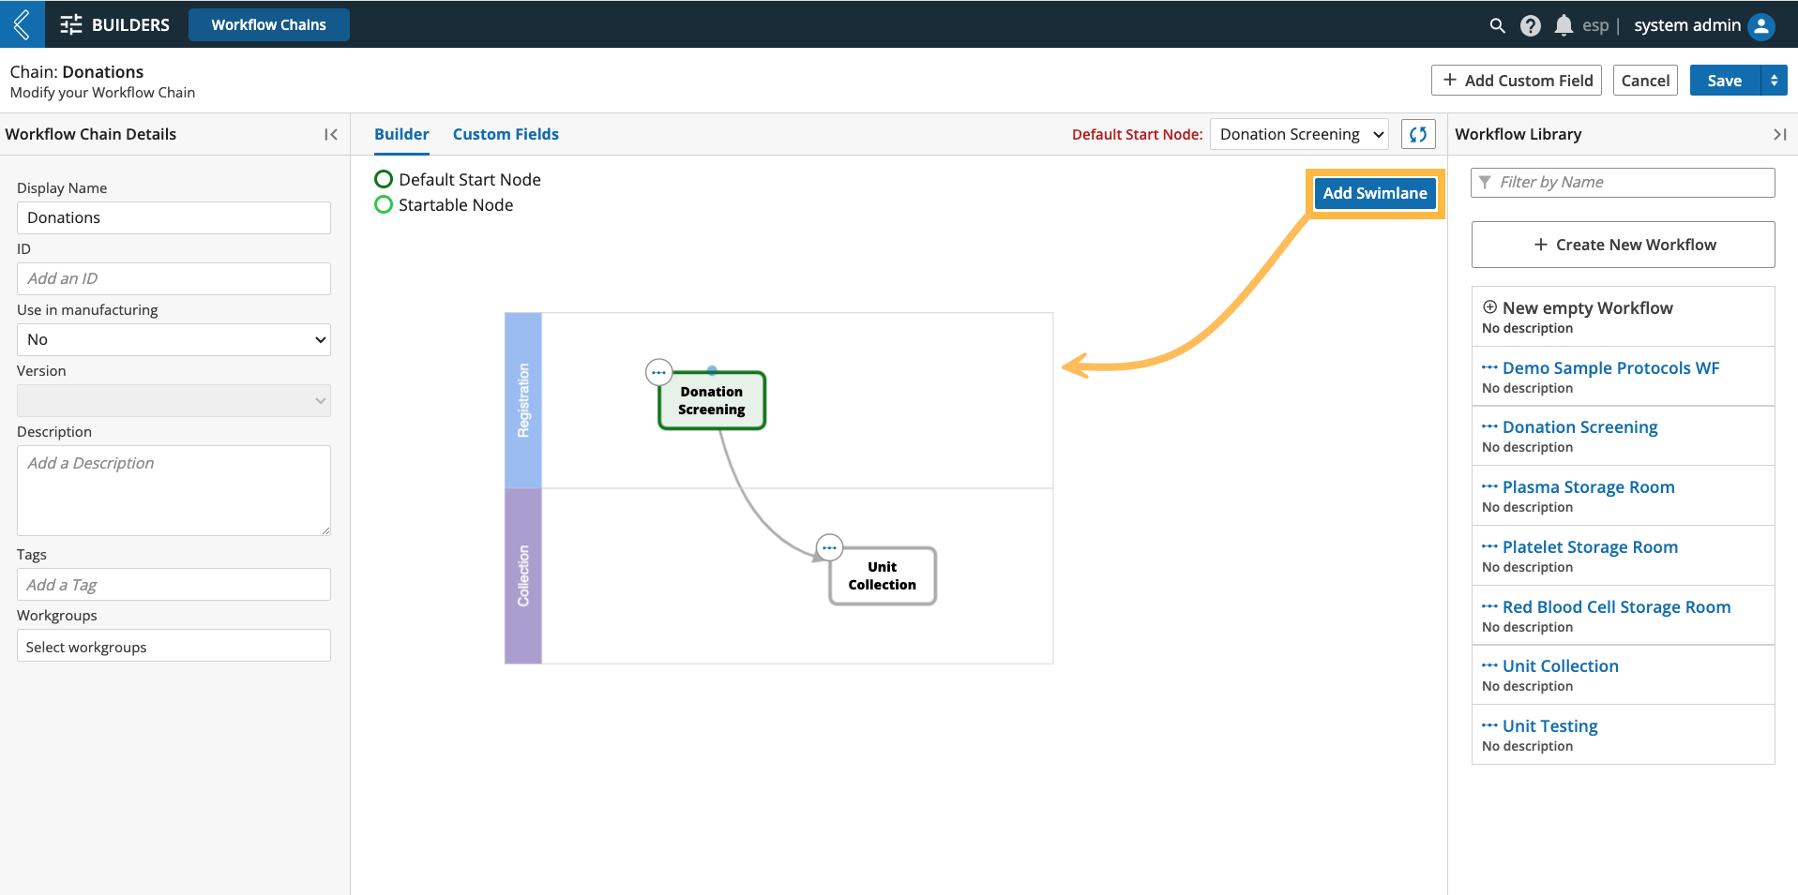1798x895 pixels.
Task: Click Add Custom Field button
Action: [1517, 81]
